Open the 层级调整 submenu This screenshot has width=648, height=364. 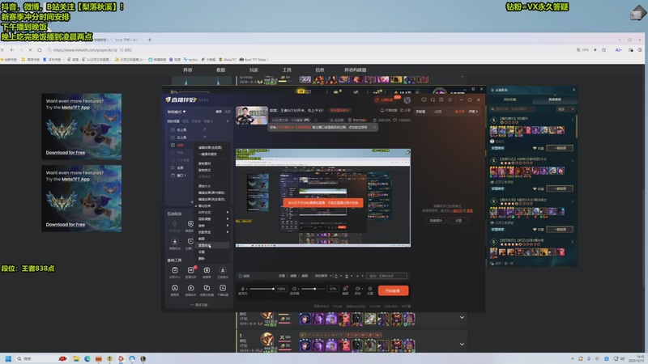[212, 218]
